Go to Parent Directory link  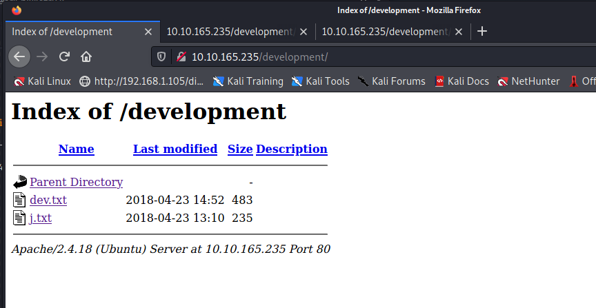[76, 182]
